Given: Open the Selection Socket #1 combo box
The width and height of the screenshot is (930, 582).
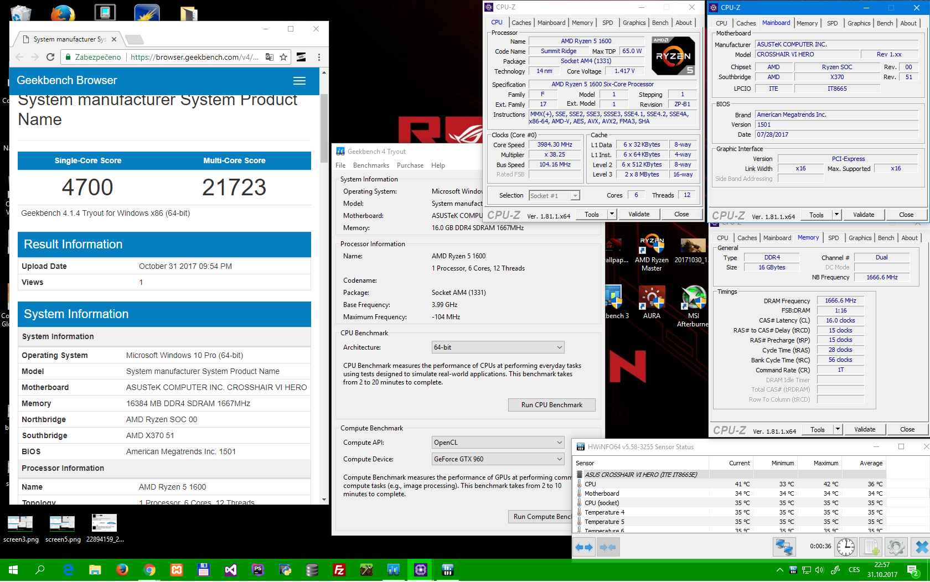Looking at the screenshot, I should tap(554, 196).
